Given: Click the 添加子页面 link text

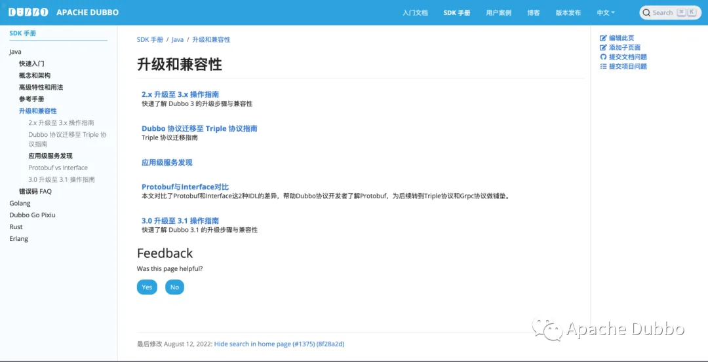Looking at the screenshot, I should tap(625, 47).
